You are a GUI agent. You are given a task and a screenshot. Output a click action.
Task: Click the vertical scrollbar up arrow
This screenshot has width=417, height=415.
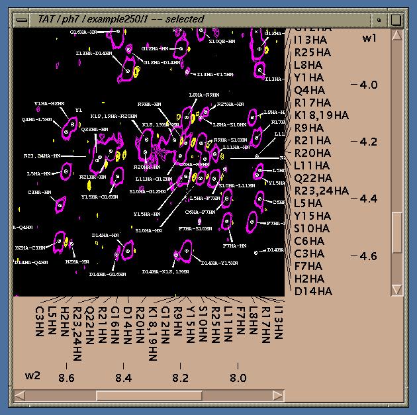point(396,36)
